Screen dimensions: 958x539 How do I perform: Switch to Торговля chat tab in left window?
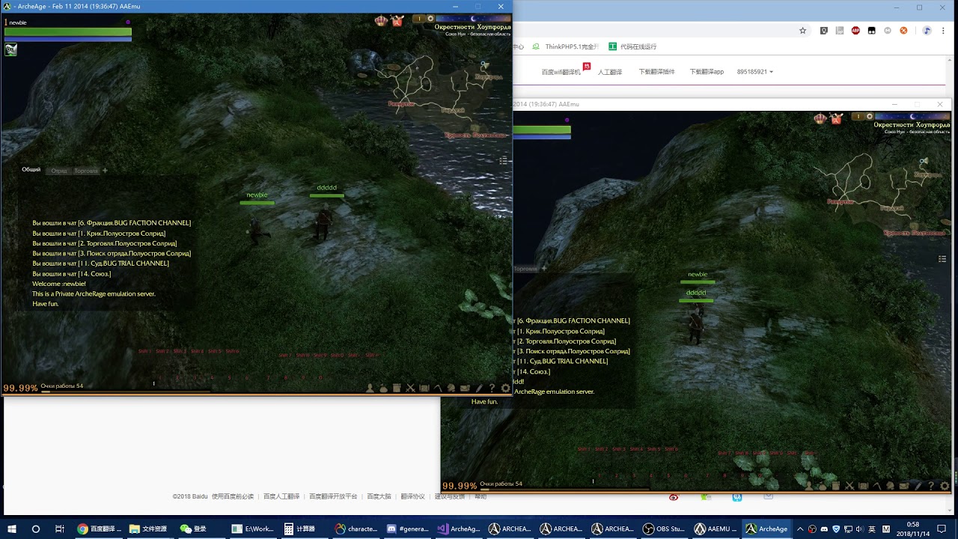click(85, 171)
